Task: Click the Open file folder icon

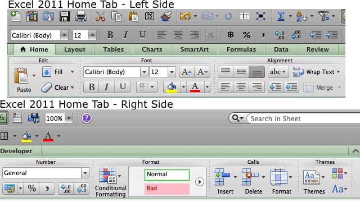Action: (x=48, y=16)
